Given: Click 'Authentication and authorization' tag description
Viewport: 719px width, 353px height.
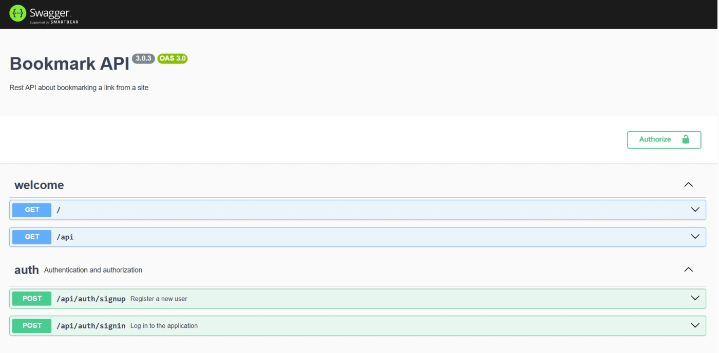Looking at the screenshot, I should coord(93,270).
